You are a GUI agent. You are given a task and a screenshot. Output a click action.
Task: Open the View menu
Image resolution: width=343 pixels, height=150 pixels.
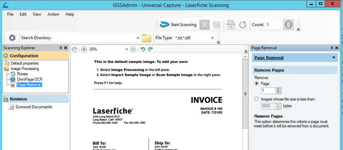click(37, 14)
